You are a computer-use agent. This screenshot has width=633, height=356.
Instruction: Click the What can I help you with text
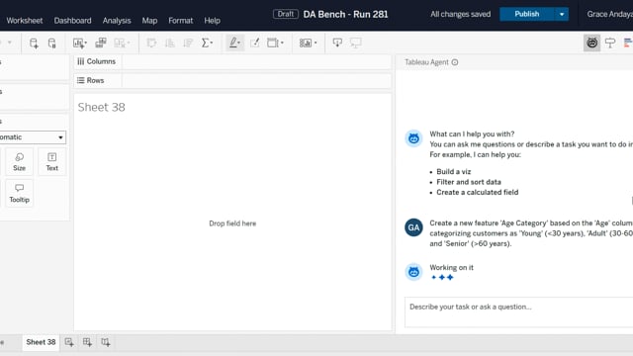[472, 133]
